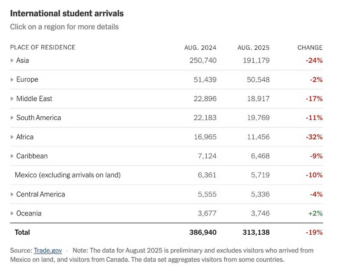Expand Central America disclosure arrow
The image size is (341, 271).
pyautogui.click(x=12, y=195)
